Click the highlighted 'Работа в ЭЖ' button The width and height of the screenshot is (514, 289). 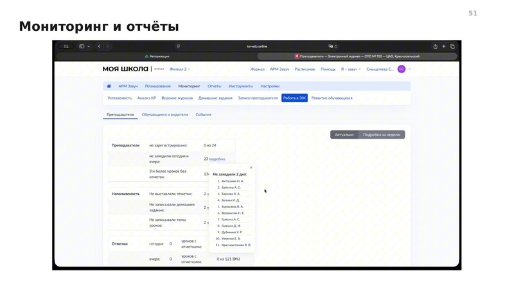(294, 98)
